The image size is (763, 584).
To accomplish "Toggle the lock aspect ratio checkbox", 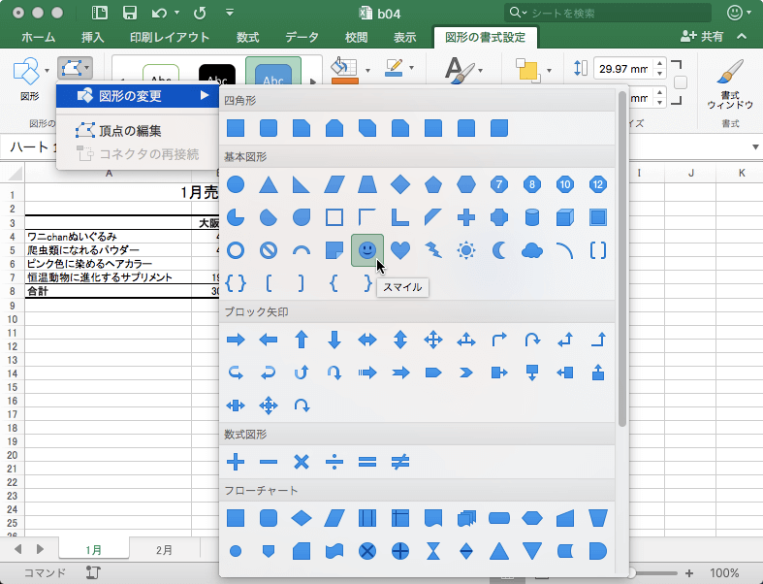I will (681, 82).
